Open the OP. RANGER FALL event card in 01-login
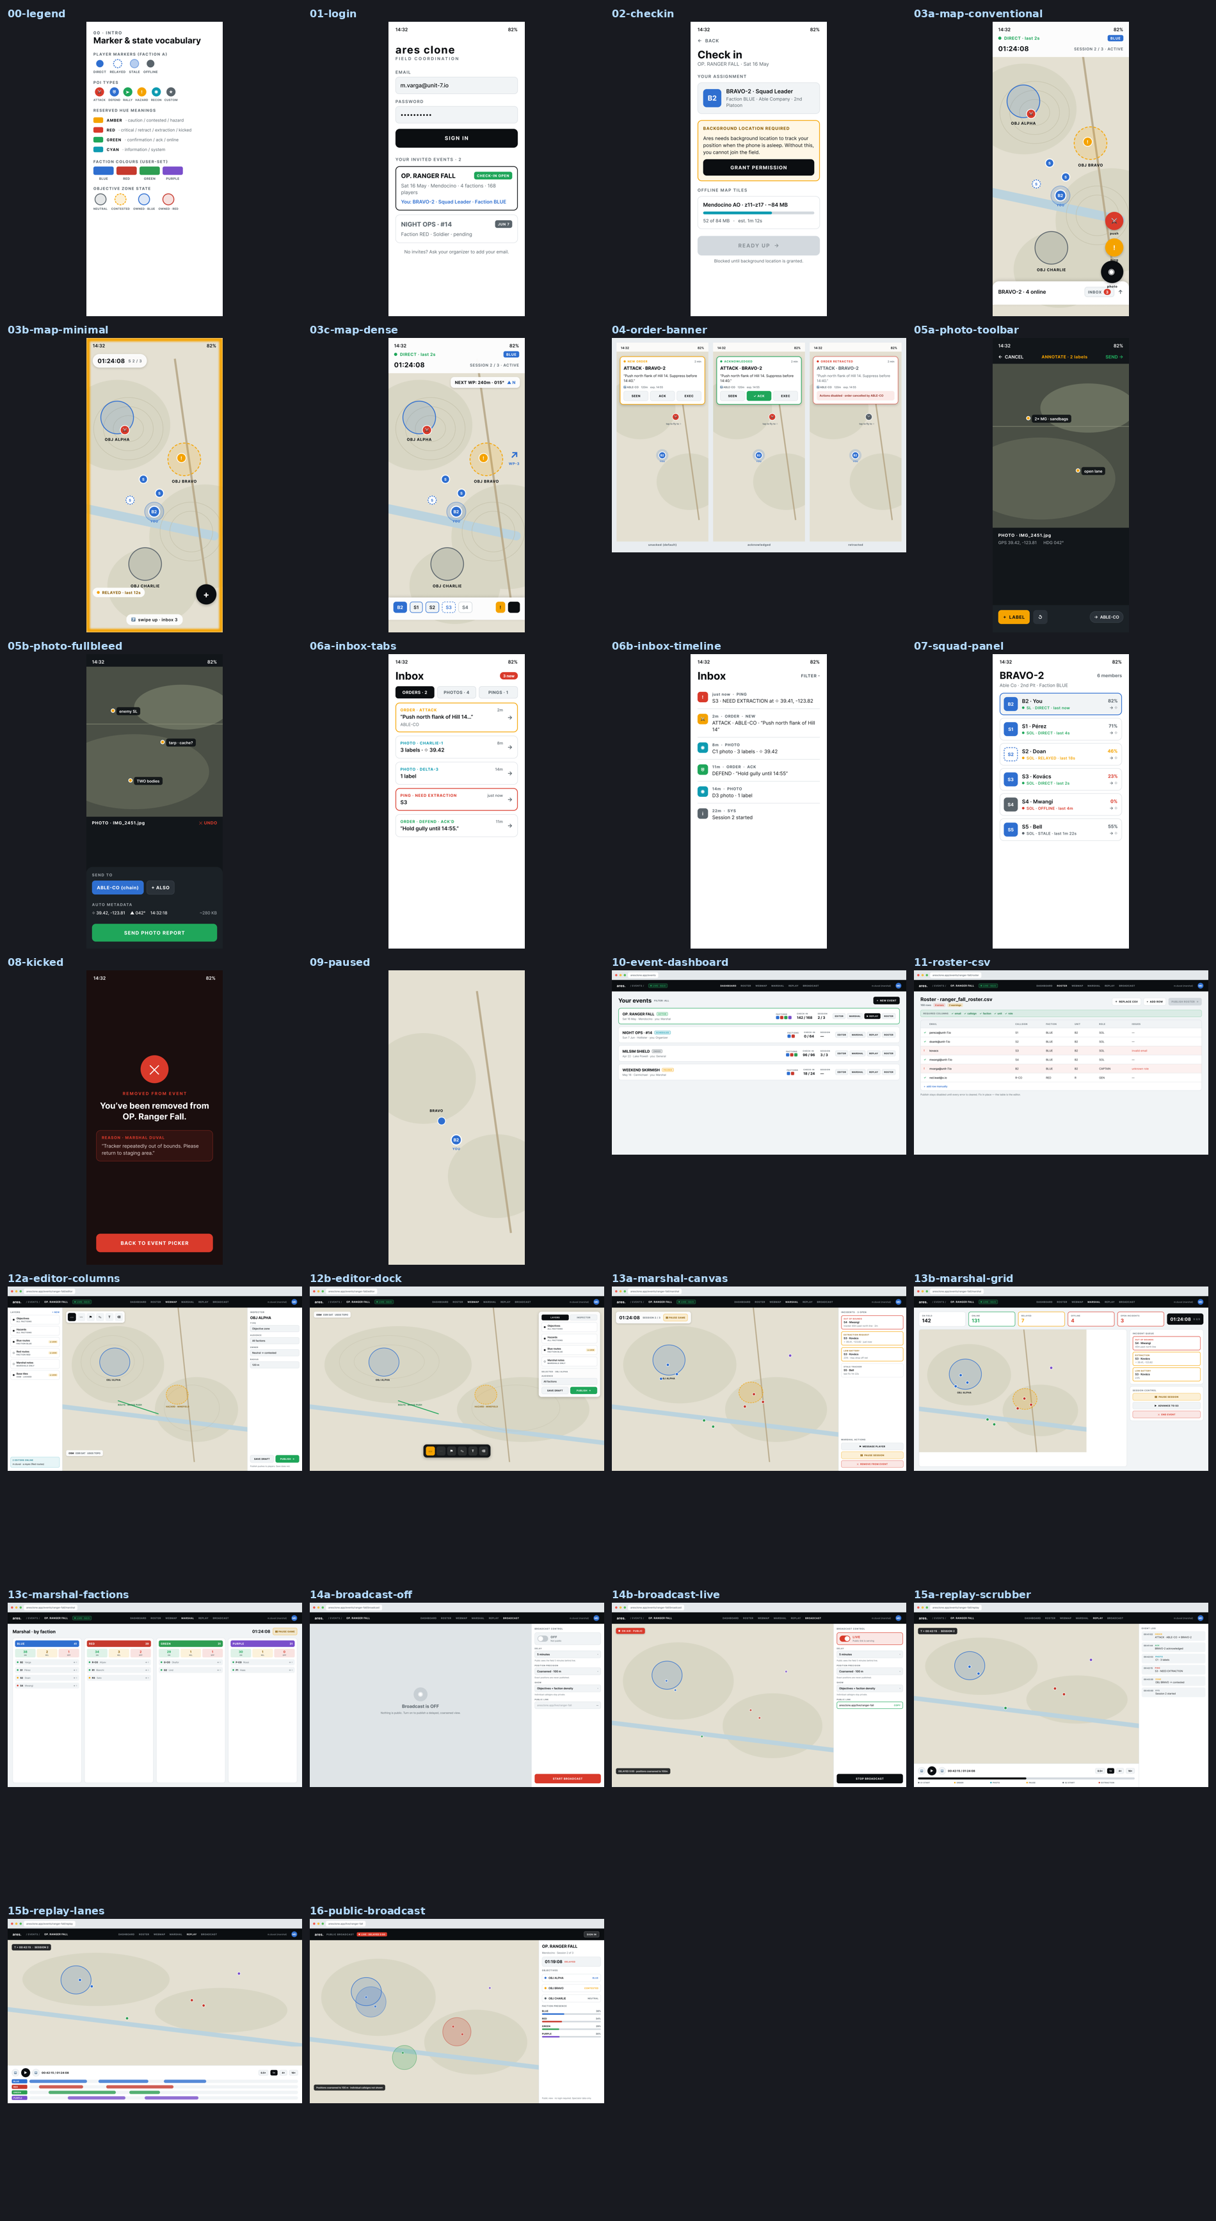Screen dimensions: 1216x2221 point(456,188)
